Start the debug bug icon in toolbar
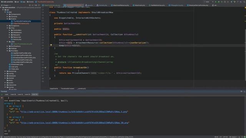The image size is (246, 138). 219,2
